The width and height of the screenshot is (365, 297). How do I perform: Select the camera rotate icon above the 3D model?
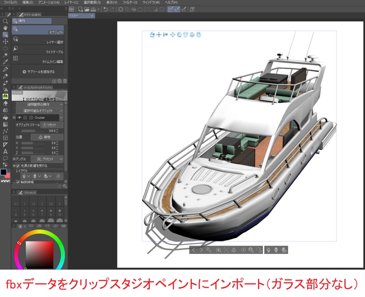[x=153, y=35]
